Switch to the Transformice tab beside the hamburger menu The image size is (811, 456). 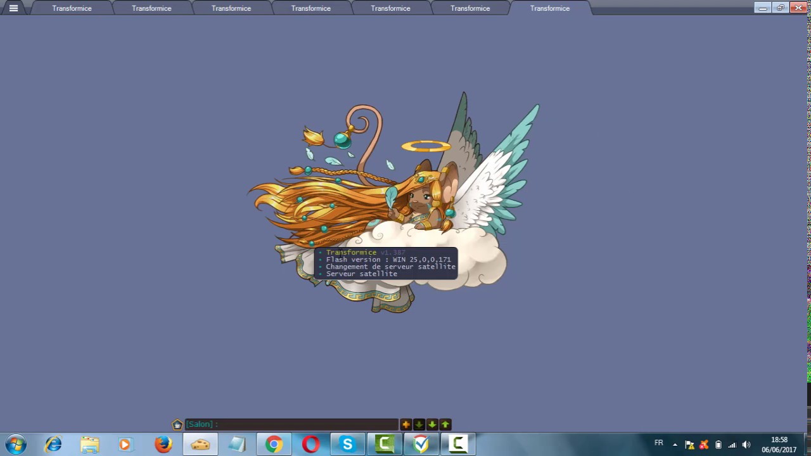[72, 8]
